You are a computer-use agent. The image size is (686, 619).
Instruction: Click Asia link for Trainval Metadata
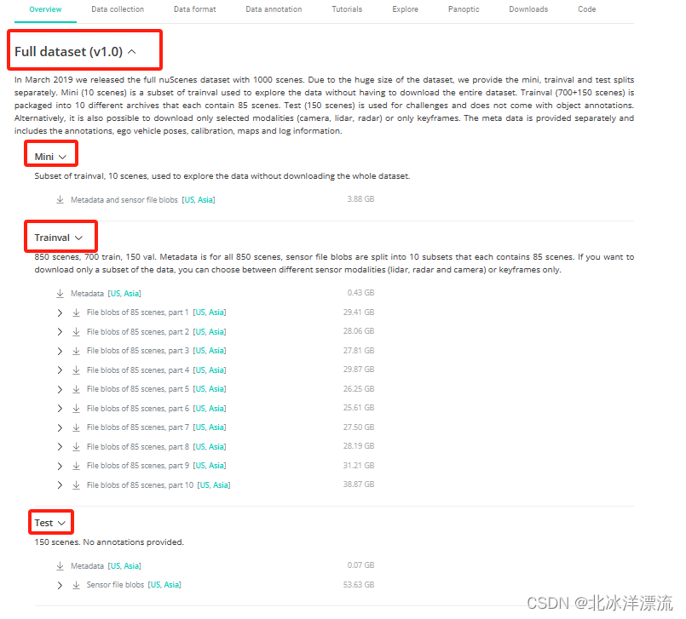131,294
